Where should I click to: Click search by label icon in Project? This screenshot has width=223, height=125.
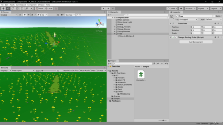coord(158,64)
